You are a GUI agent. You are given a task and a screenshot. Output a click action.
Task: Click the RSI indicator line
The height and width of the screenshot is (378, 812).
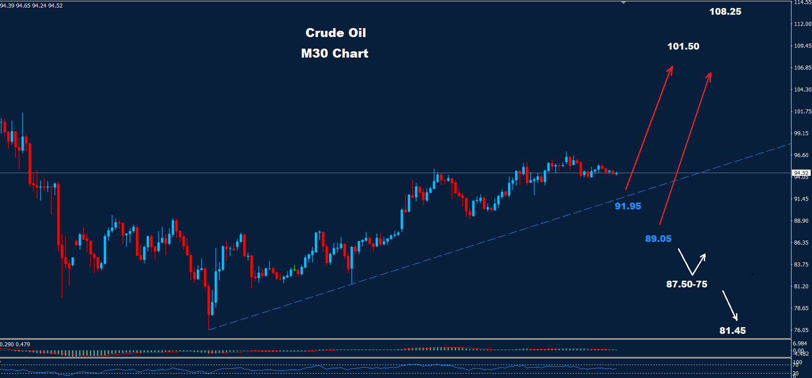(x=313, y=368)
